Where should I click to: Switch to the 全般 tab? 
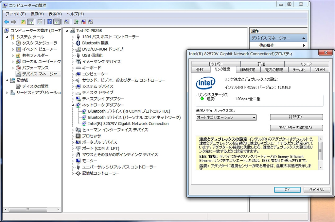coord(201,70)
